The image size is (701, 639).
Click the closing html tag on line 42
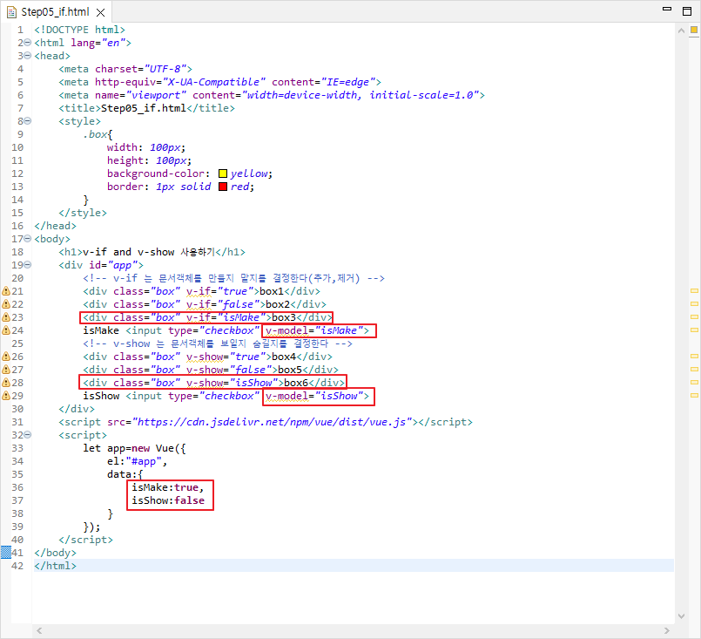click(56, 566)
